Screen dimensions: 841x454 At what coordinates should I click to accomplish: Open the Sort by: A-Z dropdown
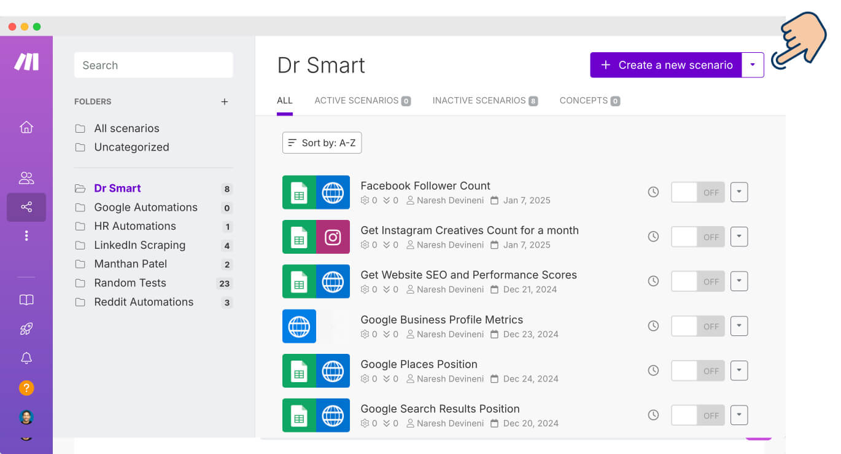[322, 143]
